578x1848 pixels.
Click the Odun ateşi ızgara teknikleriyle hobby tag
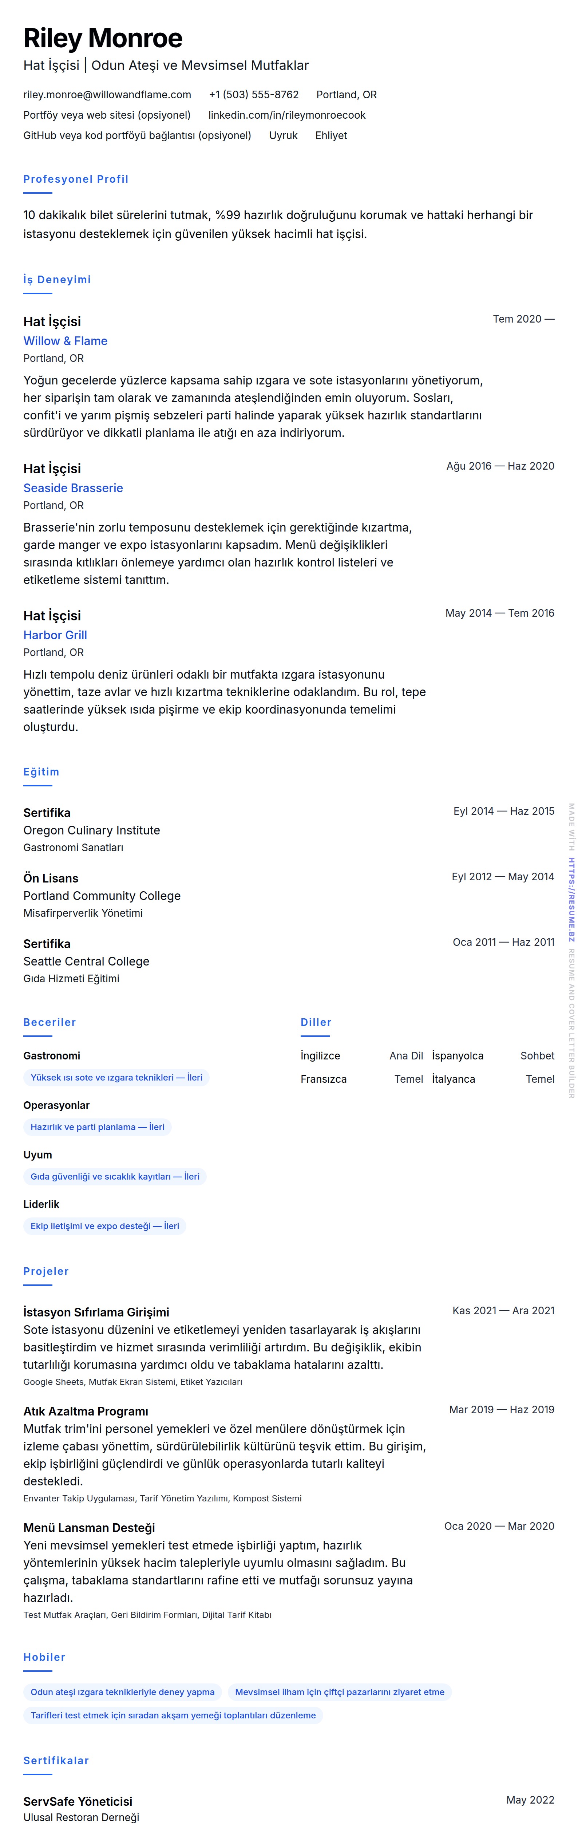123,1691
